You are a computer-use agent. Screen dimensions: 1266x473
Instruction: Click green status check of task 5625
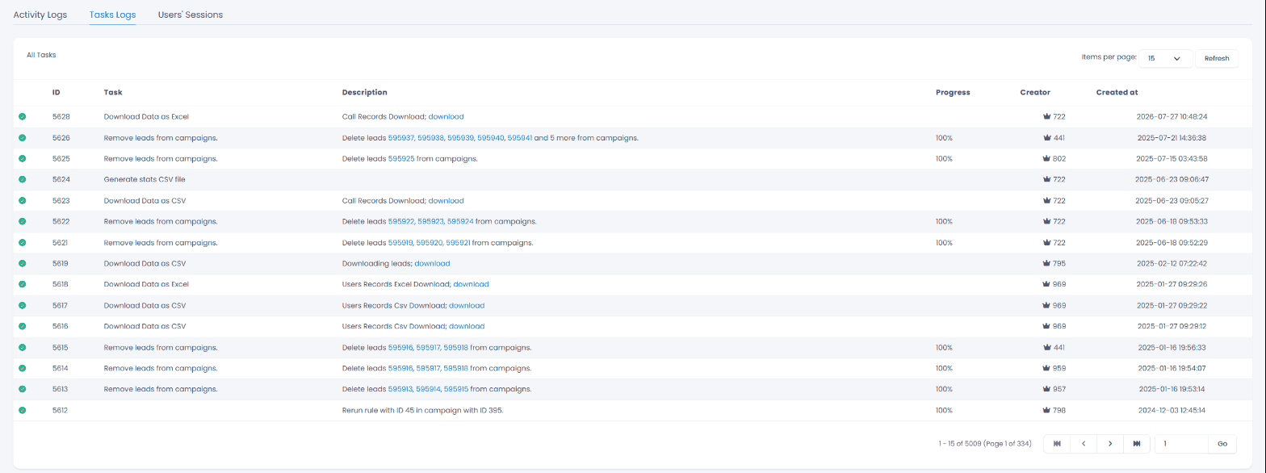pyautogui.click(x=23, y=159)
